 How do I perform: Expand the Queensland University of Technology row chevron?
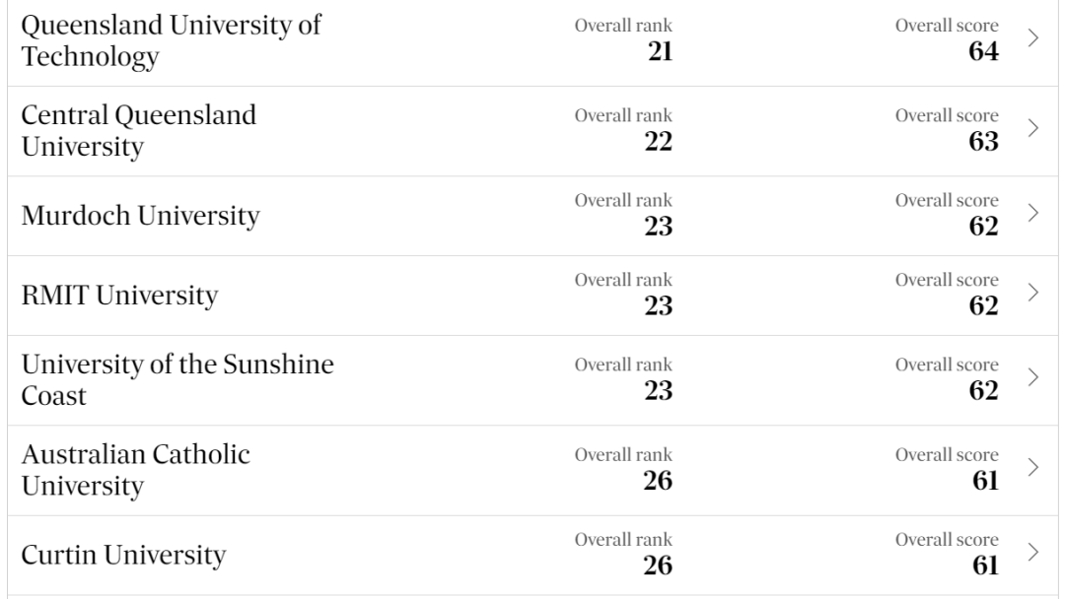click(1032, 38)
